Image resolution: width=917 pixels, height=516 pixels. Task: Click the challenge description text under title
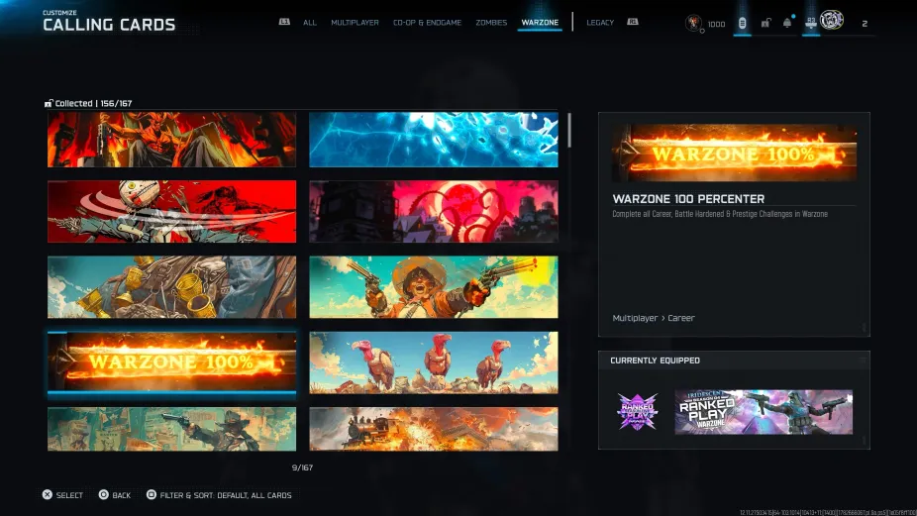pos(720,214)
